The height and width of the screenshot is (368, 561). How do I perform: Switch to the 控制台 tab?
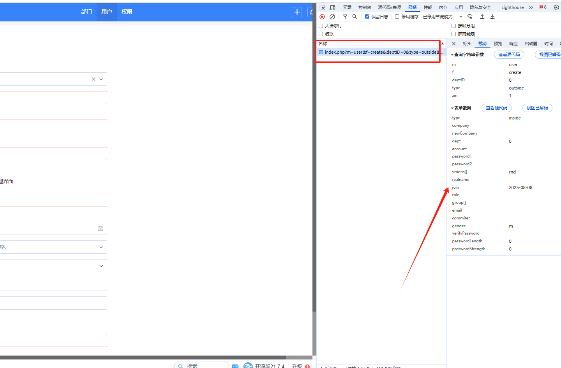pyautogui.click(x=365, y=7)
